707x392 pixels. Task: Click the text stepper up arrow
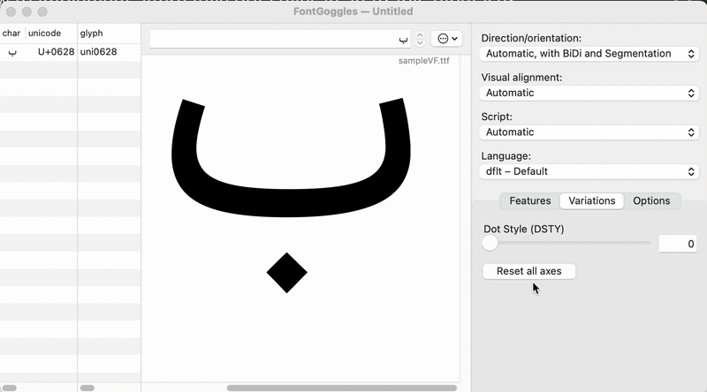pyautogui.click(x=420, y=34)
